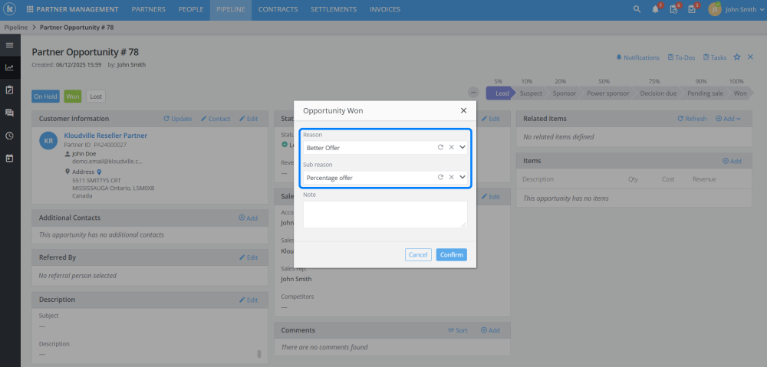Star this opportunity as favorite
Image resolution: width=767 pixels, height=367 pixels.
(x=737, y=57)
